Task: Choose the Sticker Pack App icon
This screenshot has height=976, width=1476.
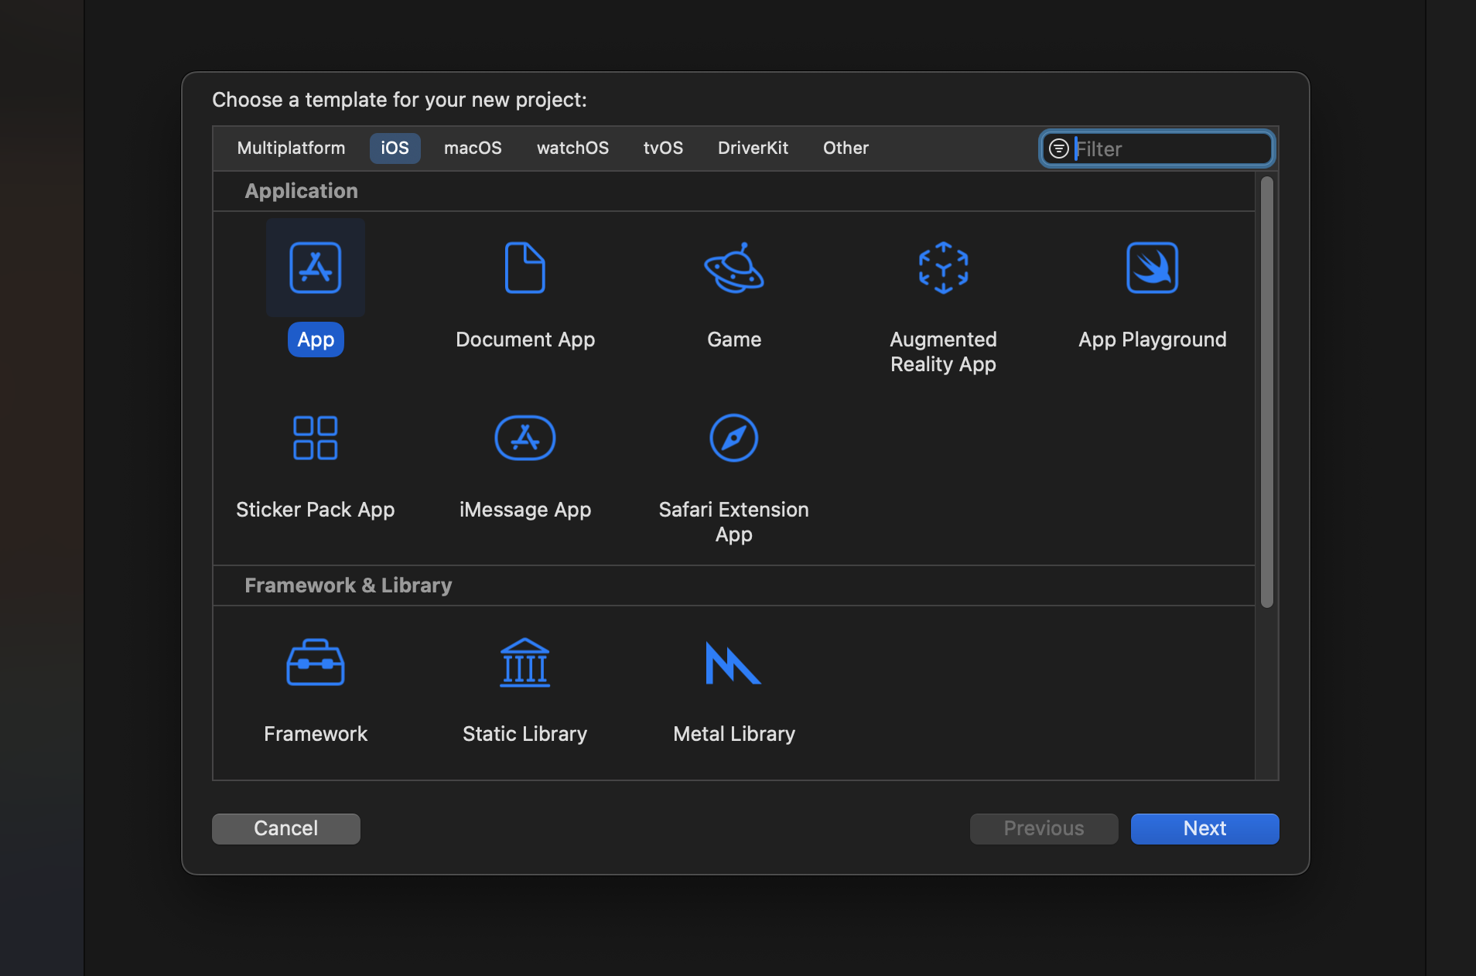Action: pyautogui.click(x=316, y=438)
